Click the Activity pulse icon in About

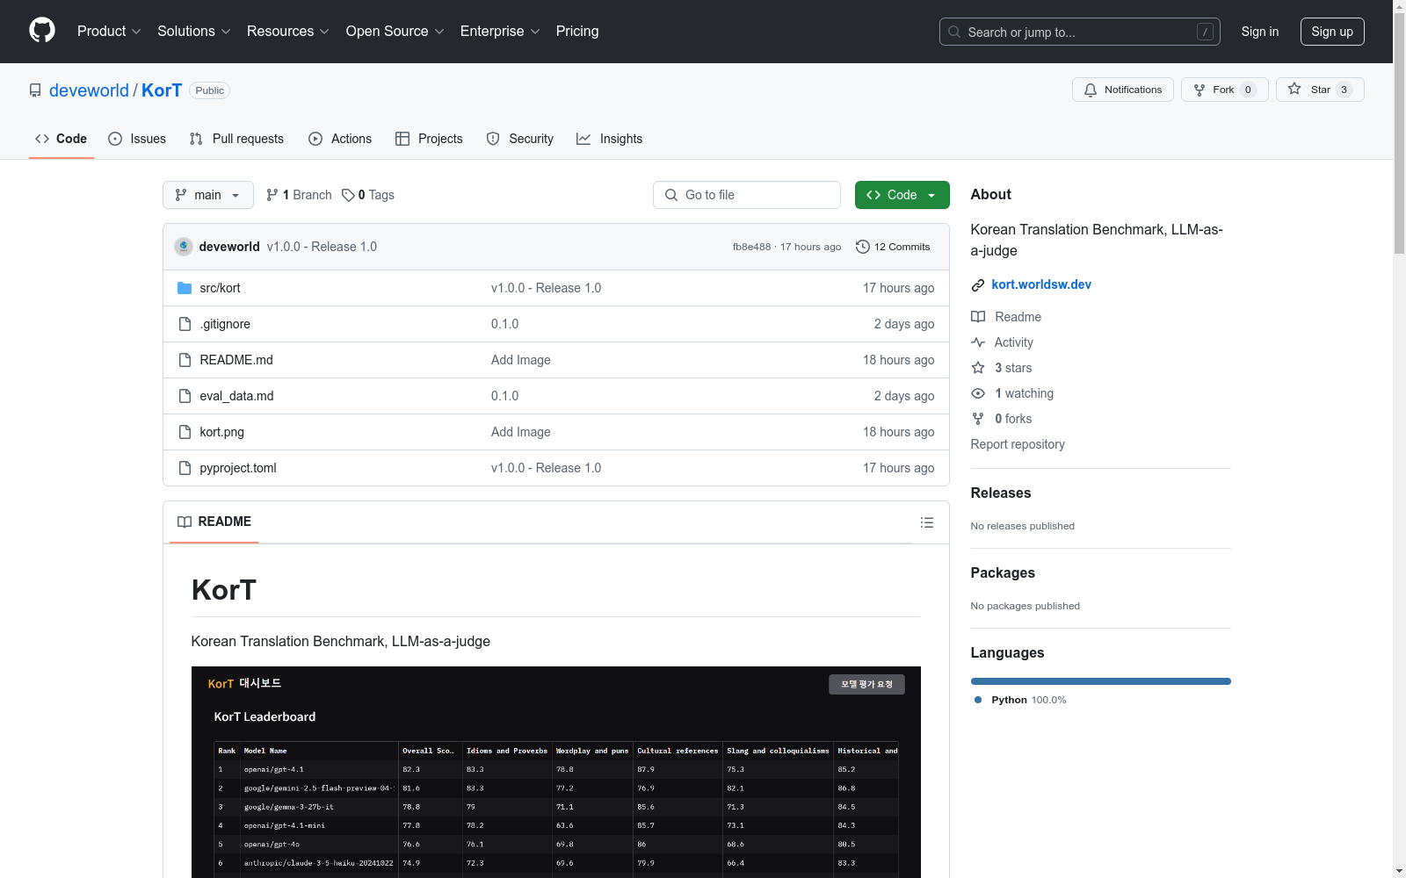(x=978, y=342)
